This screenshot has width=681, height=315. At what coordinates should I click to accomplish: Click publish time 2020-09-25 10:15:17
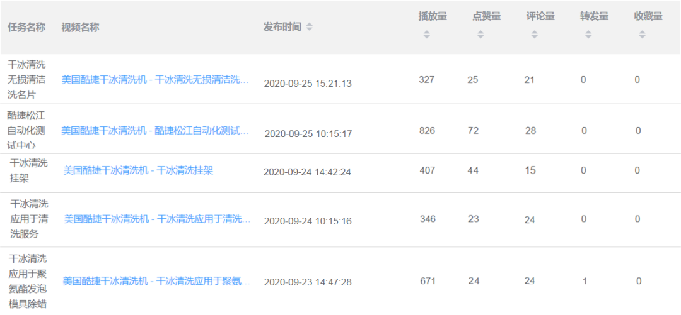coord(308,135)
